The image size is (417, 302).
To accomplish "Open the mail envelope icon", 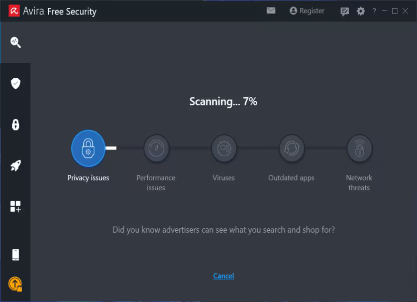I will pyautogui.click(x=271, y=11).
